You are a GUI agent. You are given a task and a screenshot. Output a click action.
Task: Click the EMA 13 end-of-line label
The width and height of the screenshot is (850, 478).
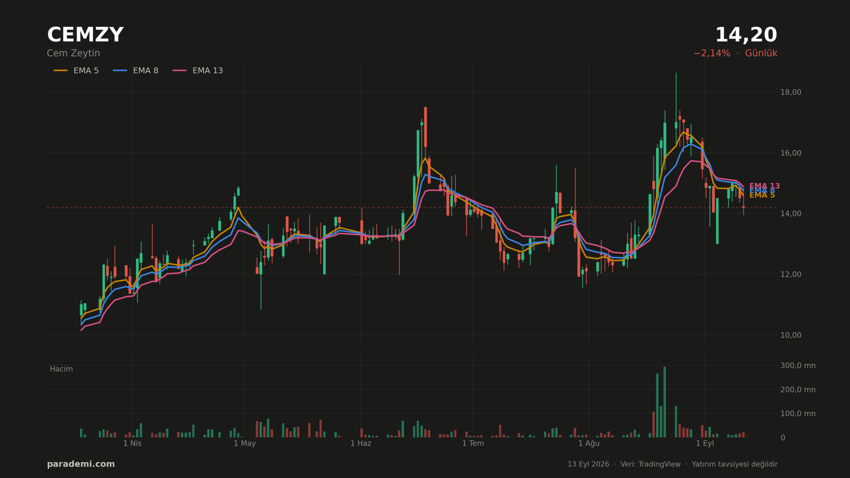[764, 186]
